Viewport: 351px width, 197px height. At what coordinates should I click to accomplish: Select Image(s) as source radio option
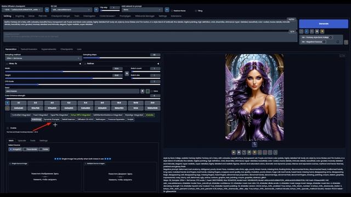[x=15, y=149]
